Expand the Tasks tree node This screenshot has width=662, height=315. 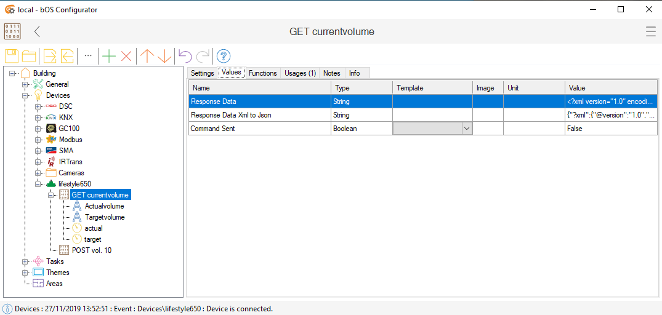coord(25,261)
